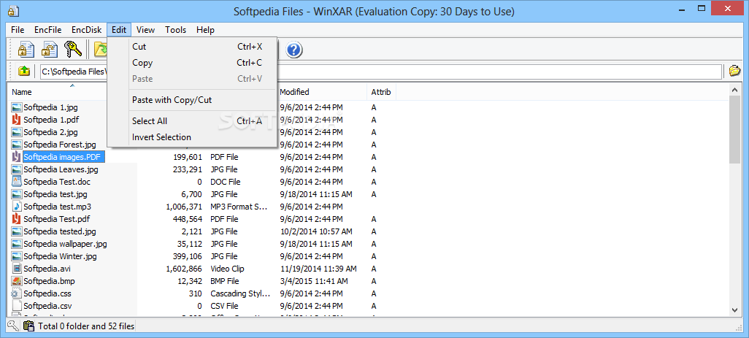Choose Copy from the Edit menu
Viewport: 749px width, 338px height.
coord(192,63)
